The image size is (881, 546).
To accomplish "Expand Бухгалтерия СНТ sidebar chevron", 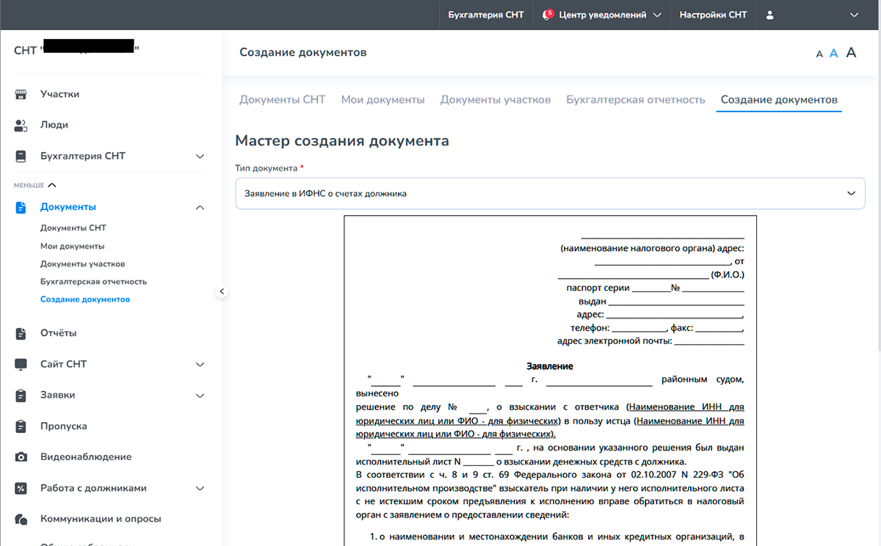I will (x=200, y=156).
